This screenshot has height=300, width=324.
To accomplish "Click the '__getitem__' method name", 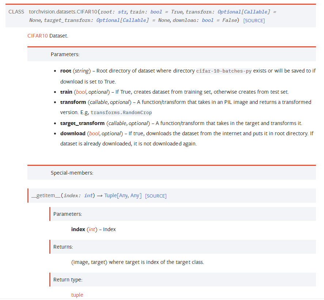I will point(46,195).
